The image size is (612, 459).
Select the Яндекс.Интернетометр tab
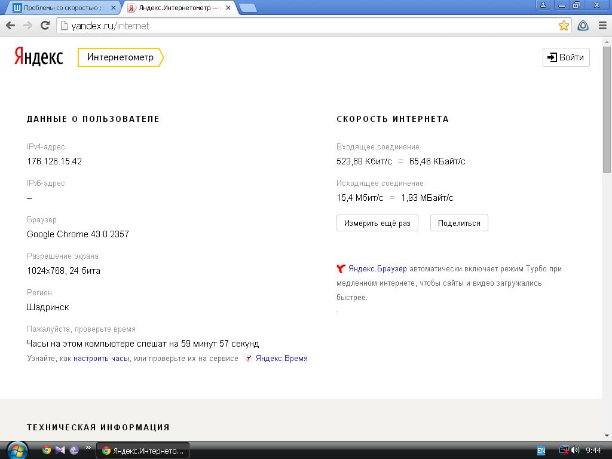178,8
